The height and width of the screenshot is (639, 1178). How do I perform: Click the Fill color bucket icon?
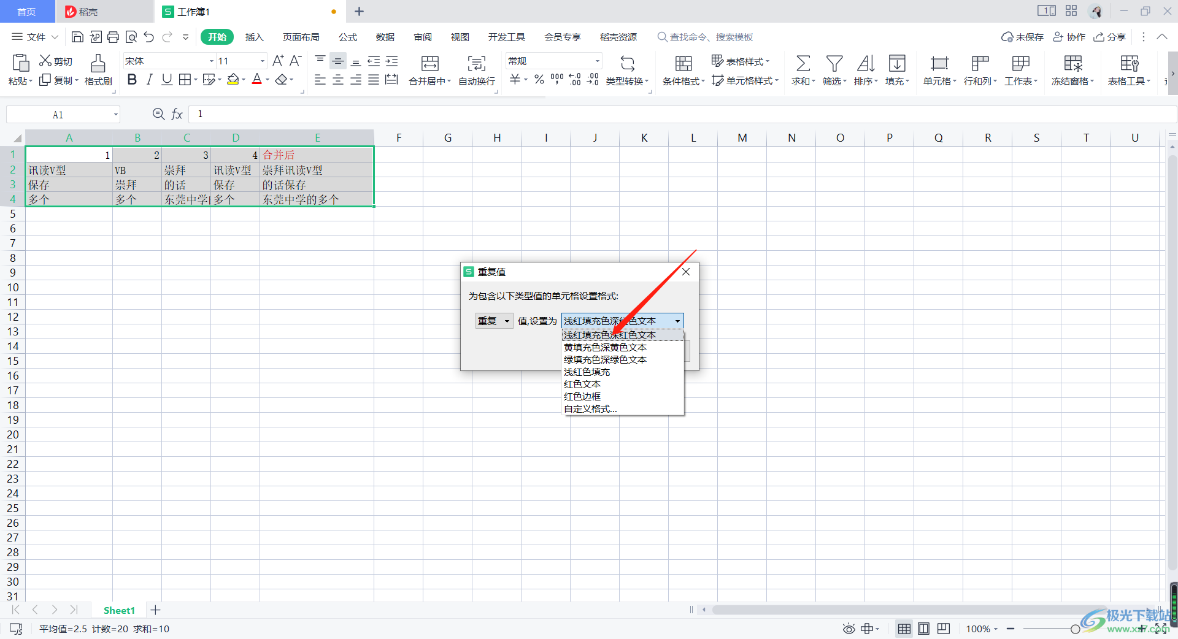[233, 79]
